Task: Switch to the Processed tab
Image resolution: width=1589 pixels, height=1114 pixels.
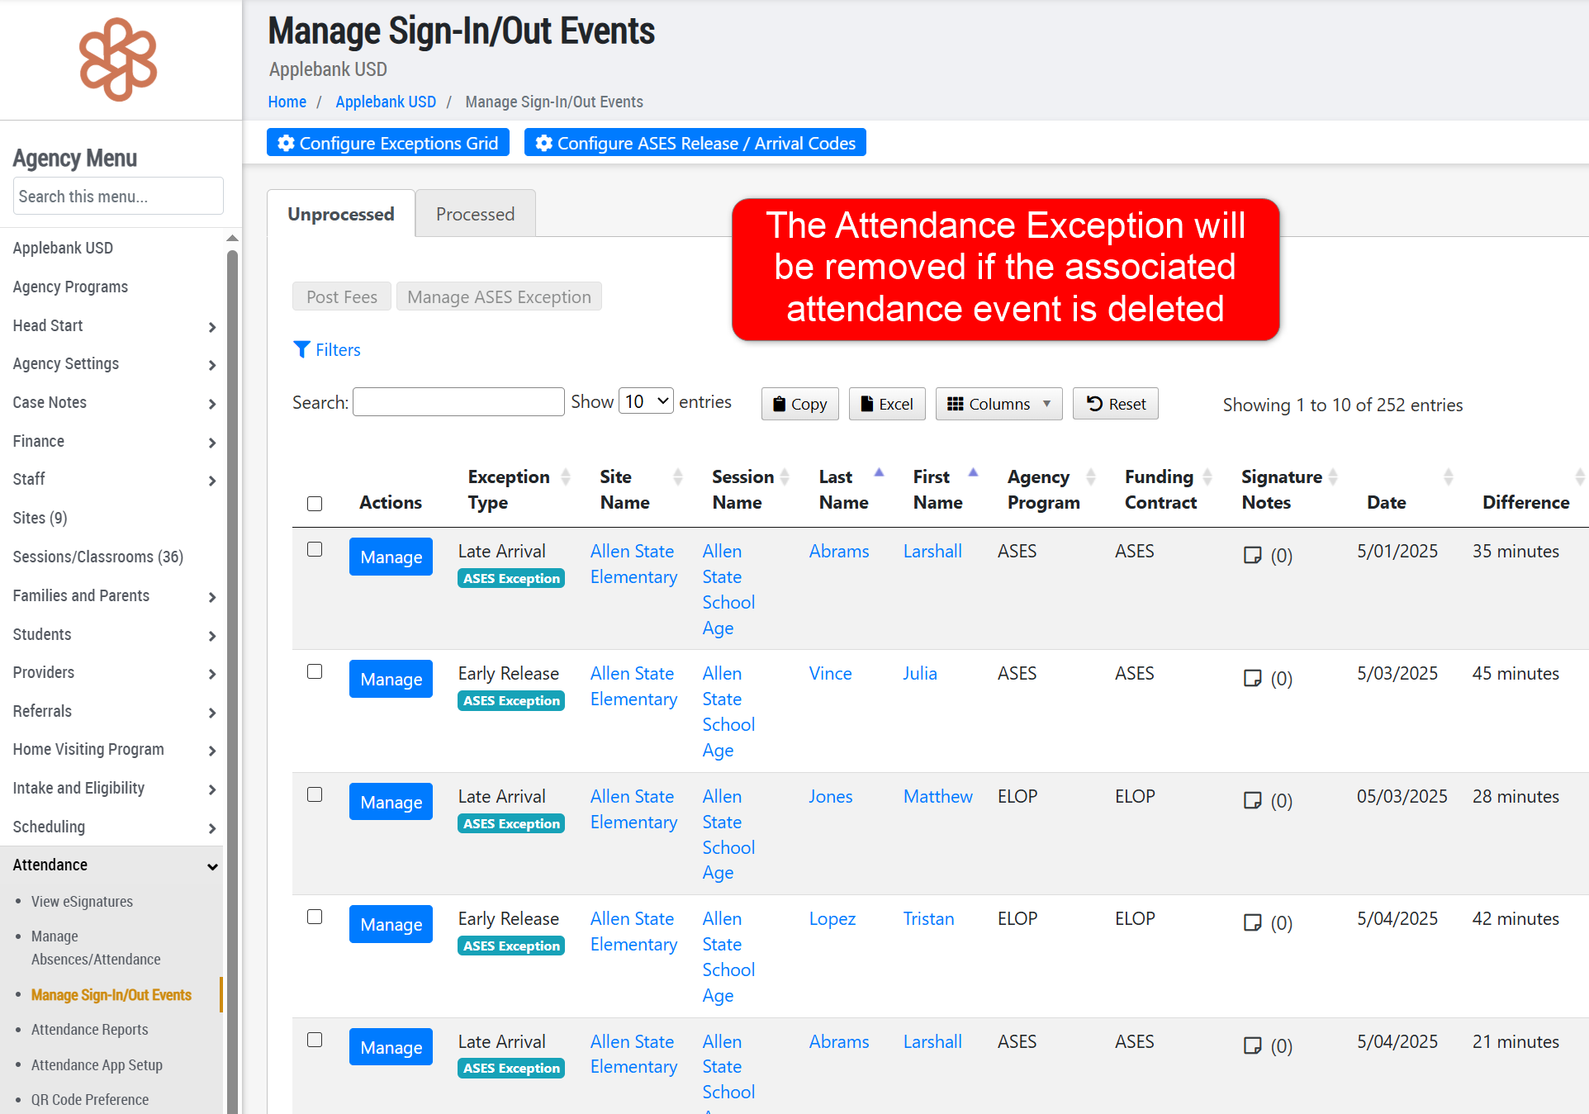Action: pyautogui.click(x=475, y=214)
